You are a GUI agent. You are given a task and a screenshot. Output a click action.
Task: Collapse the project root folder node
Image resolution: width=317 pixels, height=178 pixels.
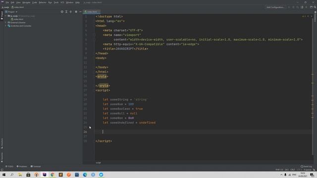pos(5,16)
